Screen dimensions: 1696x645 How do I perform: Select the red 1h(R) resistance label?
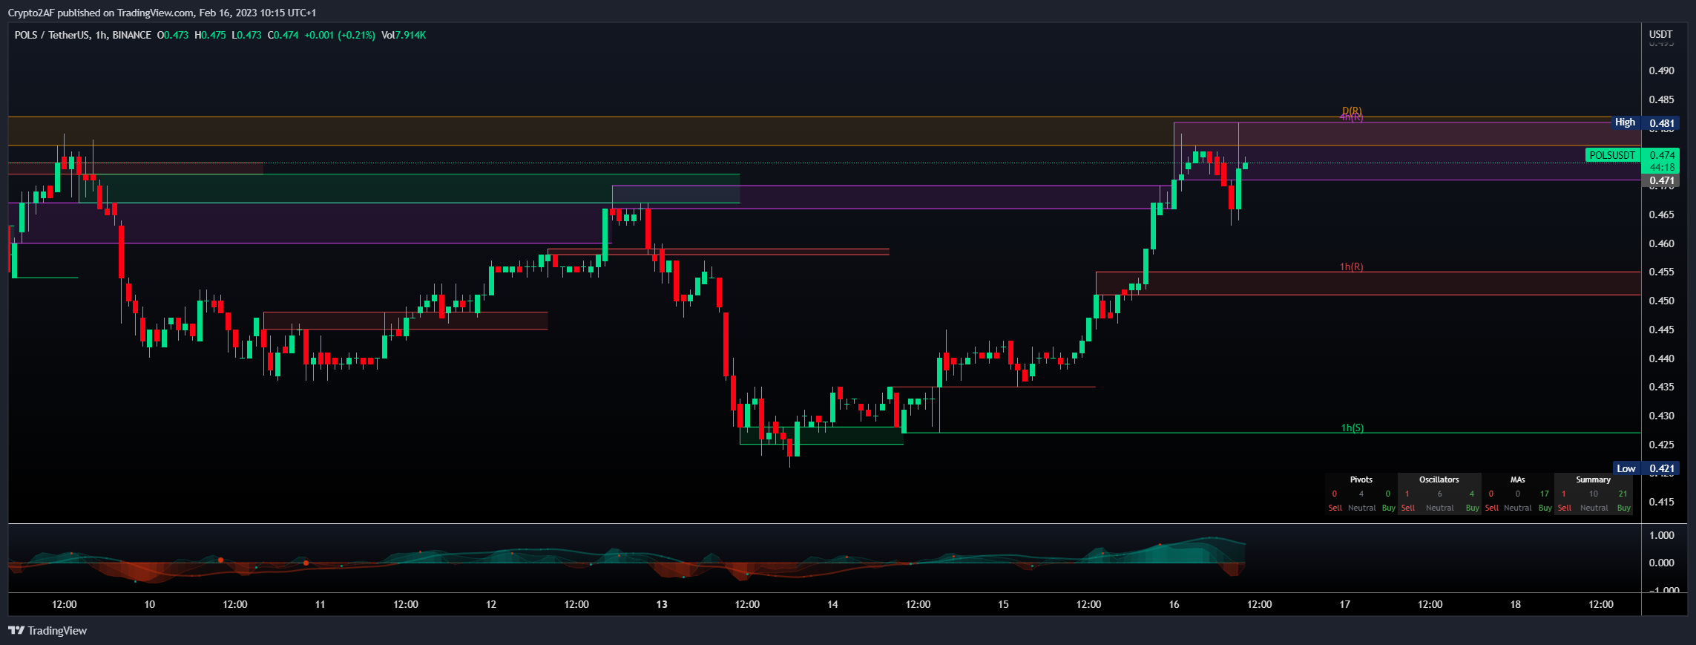pos(1352,266)
